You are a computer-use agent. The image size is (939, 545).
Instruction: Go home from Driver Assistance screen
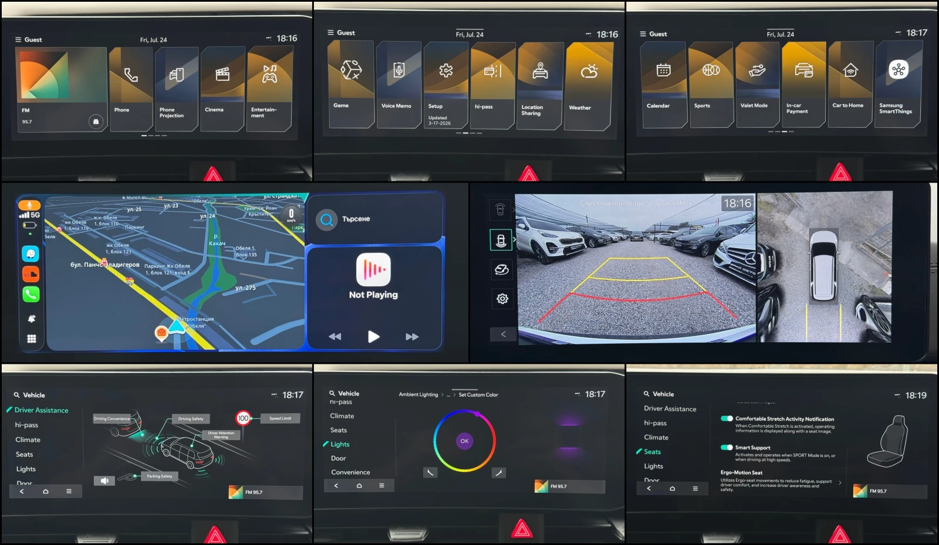click(45, 491)
